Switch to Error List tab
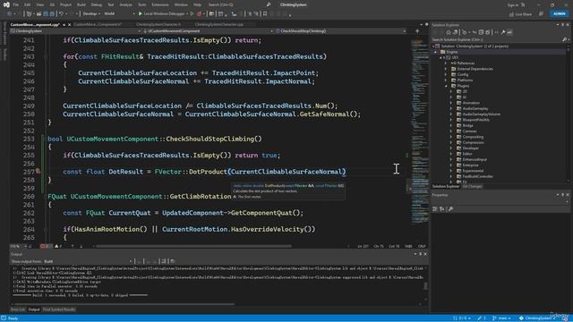The image size is (573, 322). coord(18,309)
